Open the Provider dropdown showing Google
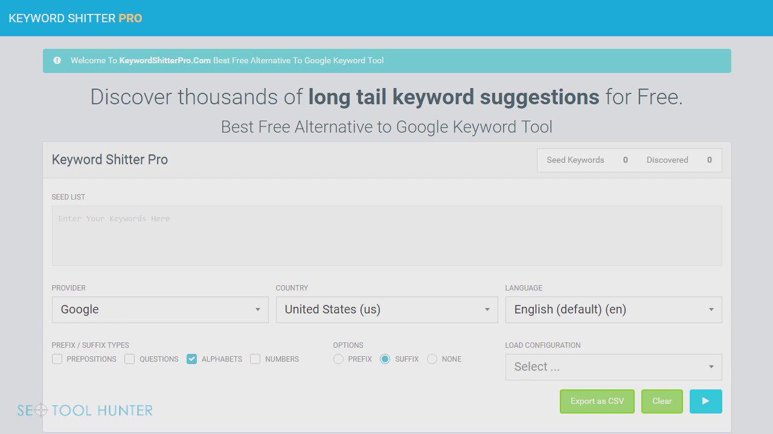The height and width of the screenshot is (434, 773). [x=160, y=310]
